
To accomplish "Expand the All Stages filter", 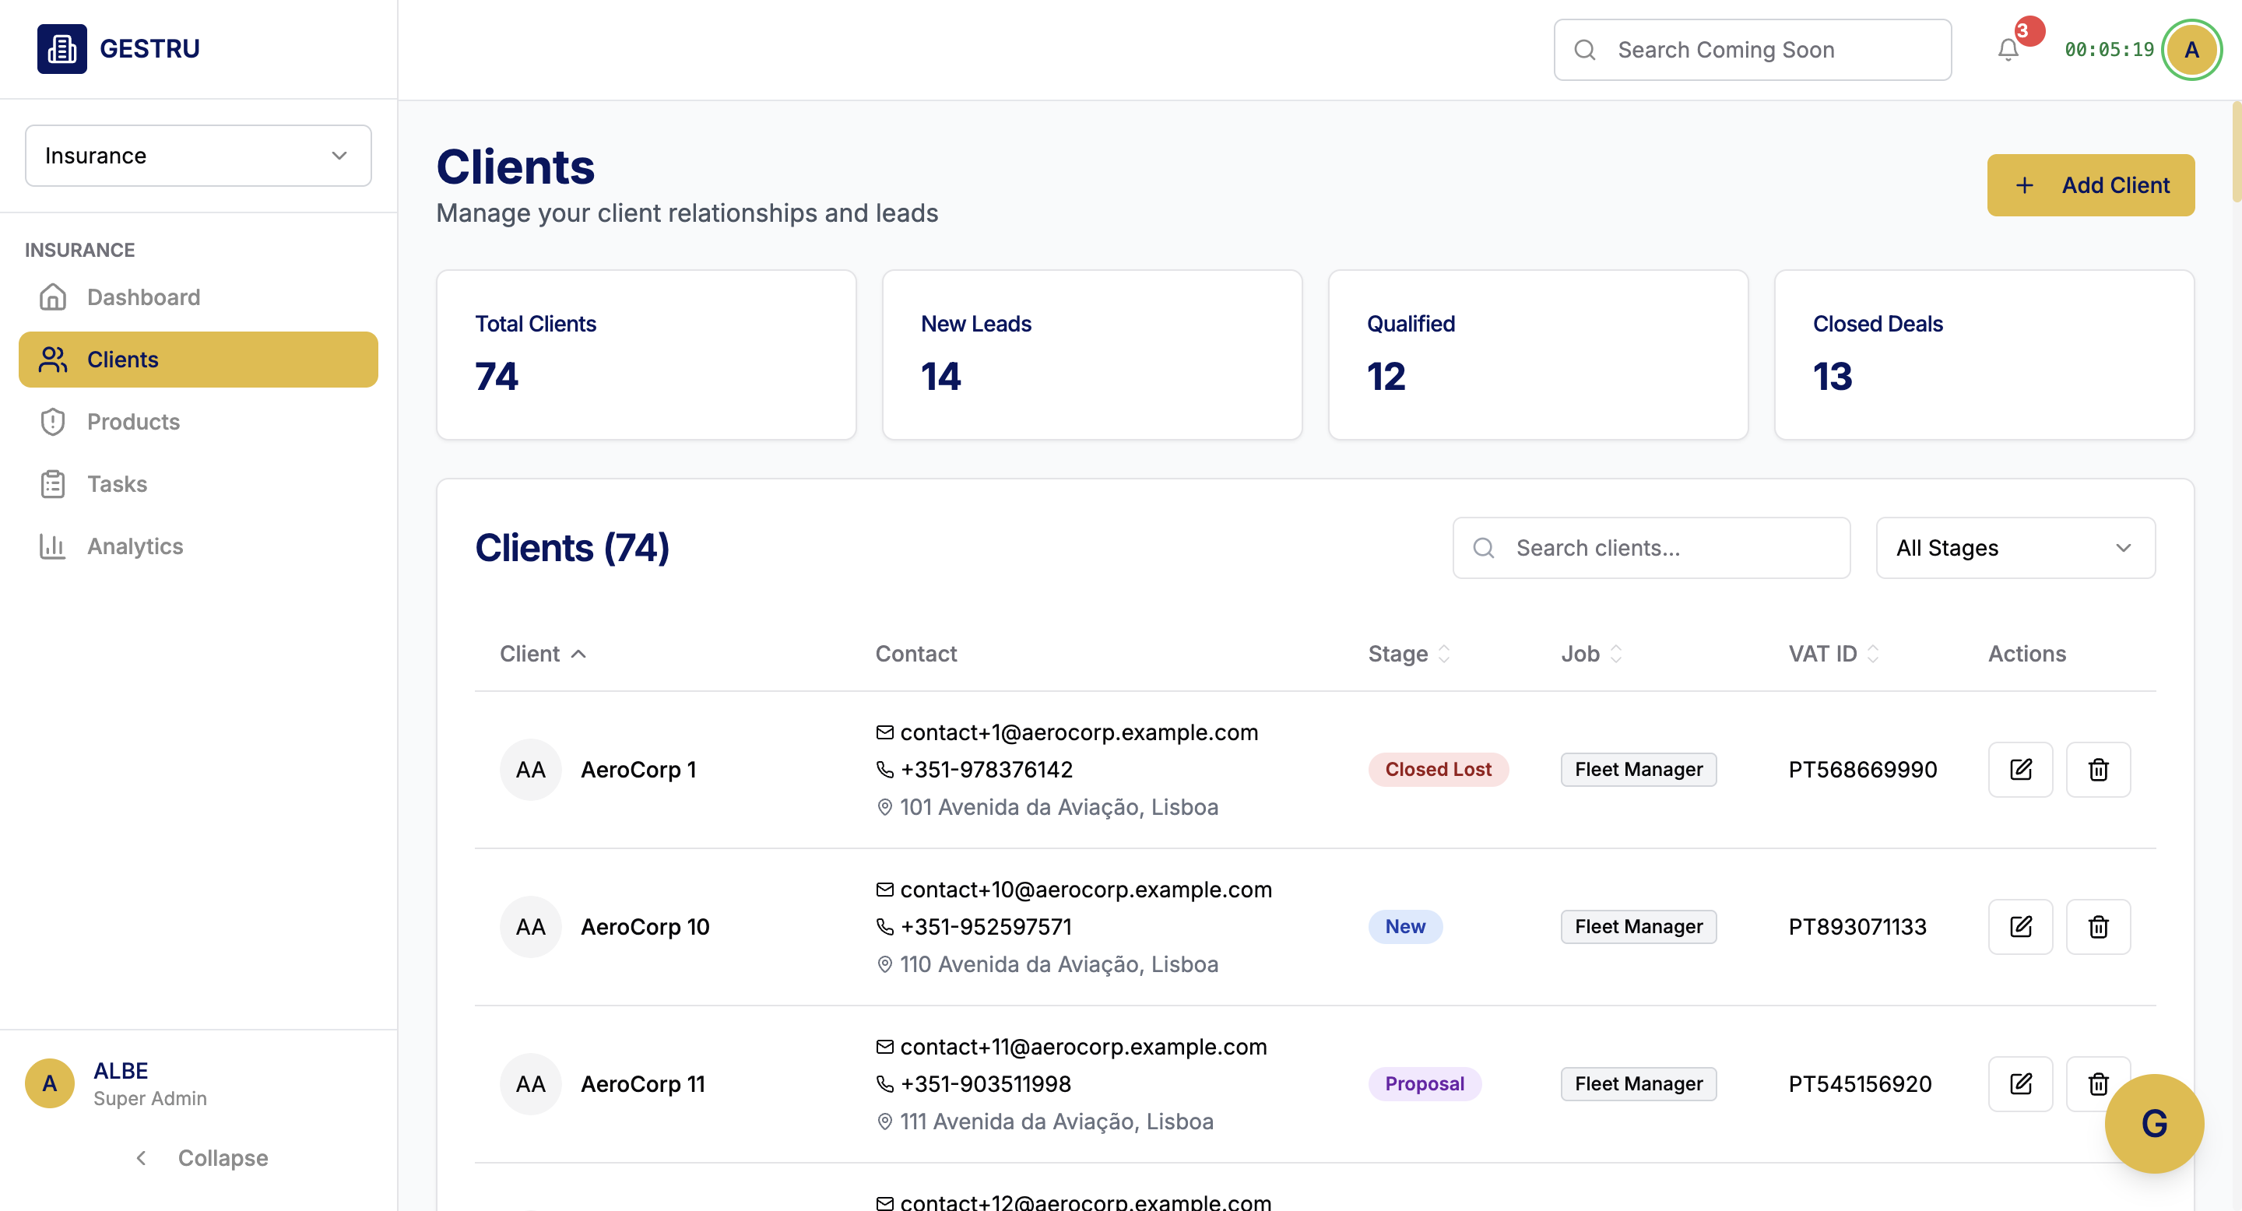I will pos(2015,548).
